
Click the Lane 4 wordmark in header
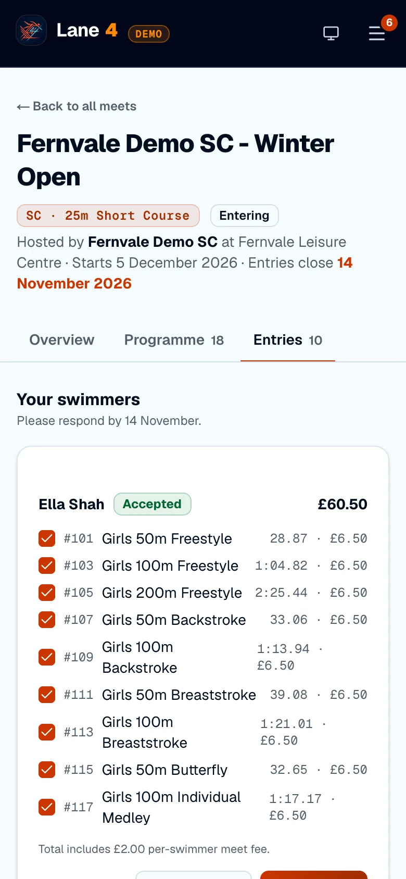tap(87, 30)
